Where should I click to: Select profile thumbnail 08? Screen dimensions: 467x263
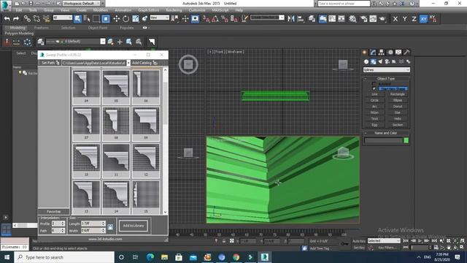pos(116,123)
